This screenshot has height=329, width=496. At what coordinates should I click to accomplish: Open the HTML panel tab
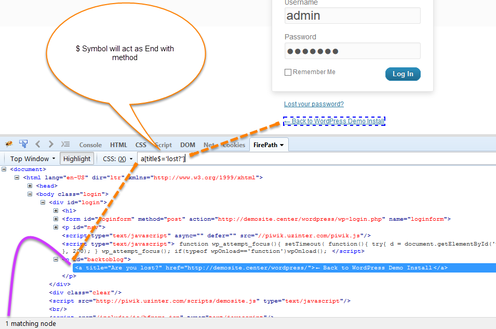(118, 145)
